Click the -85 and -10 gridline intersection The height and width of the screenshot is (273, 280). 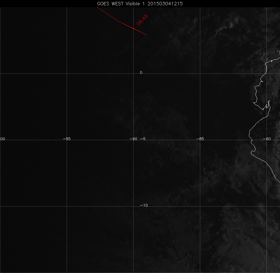pos(200,206)
